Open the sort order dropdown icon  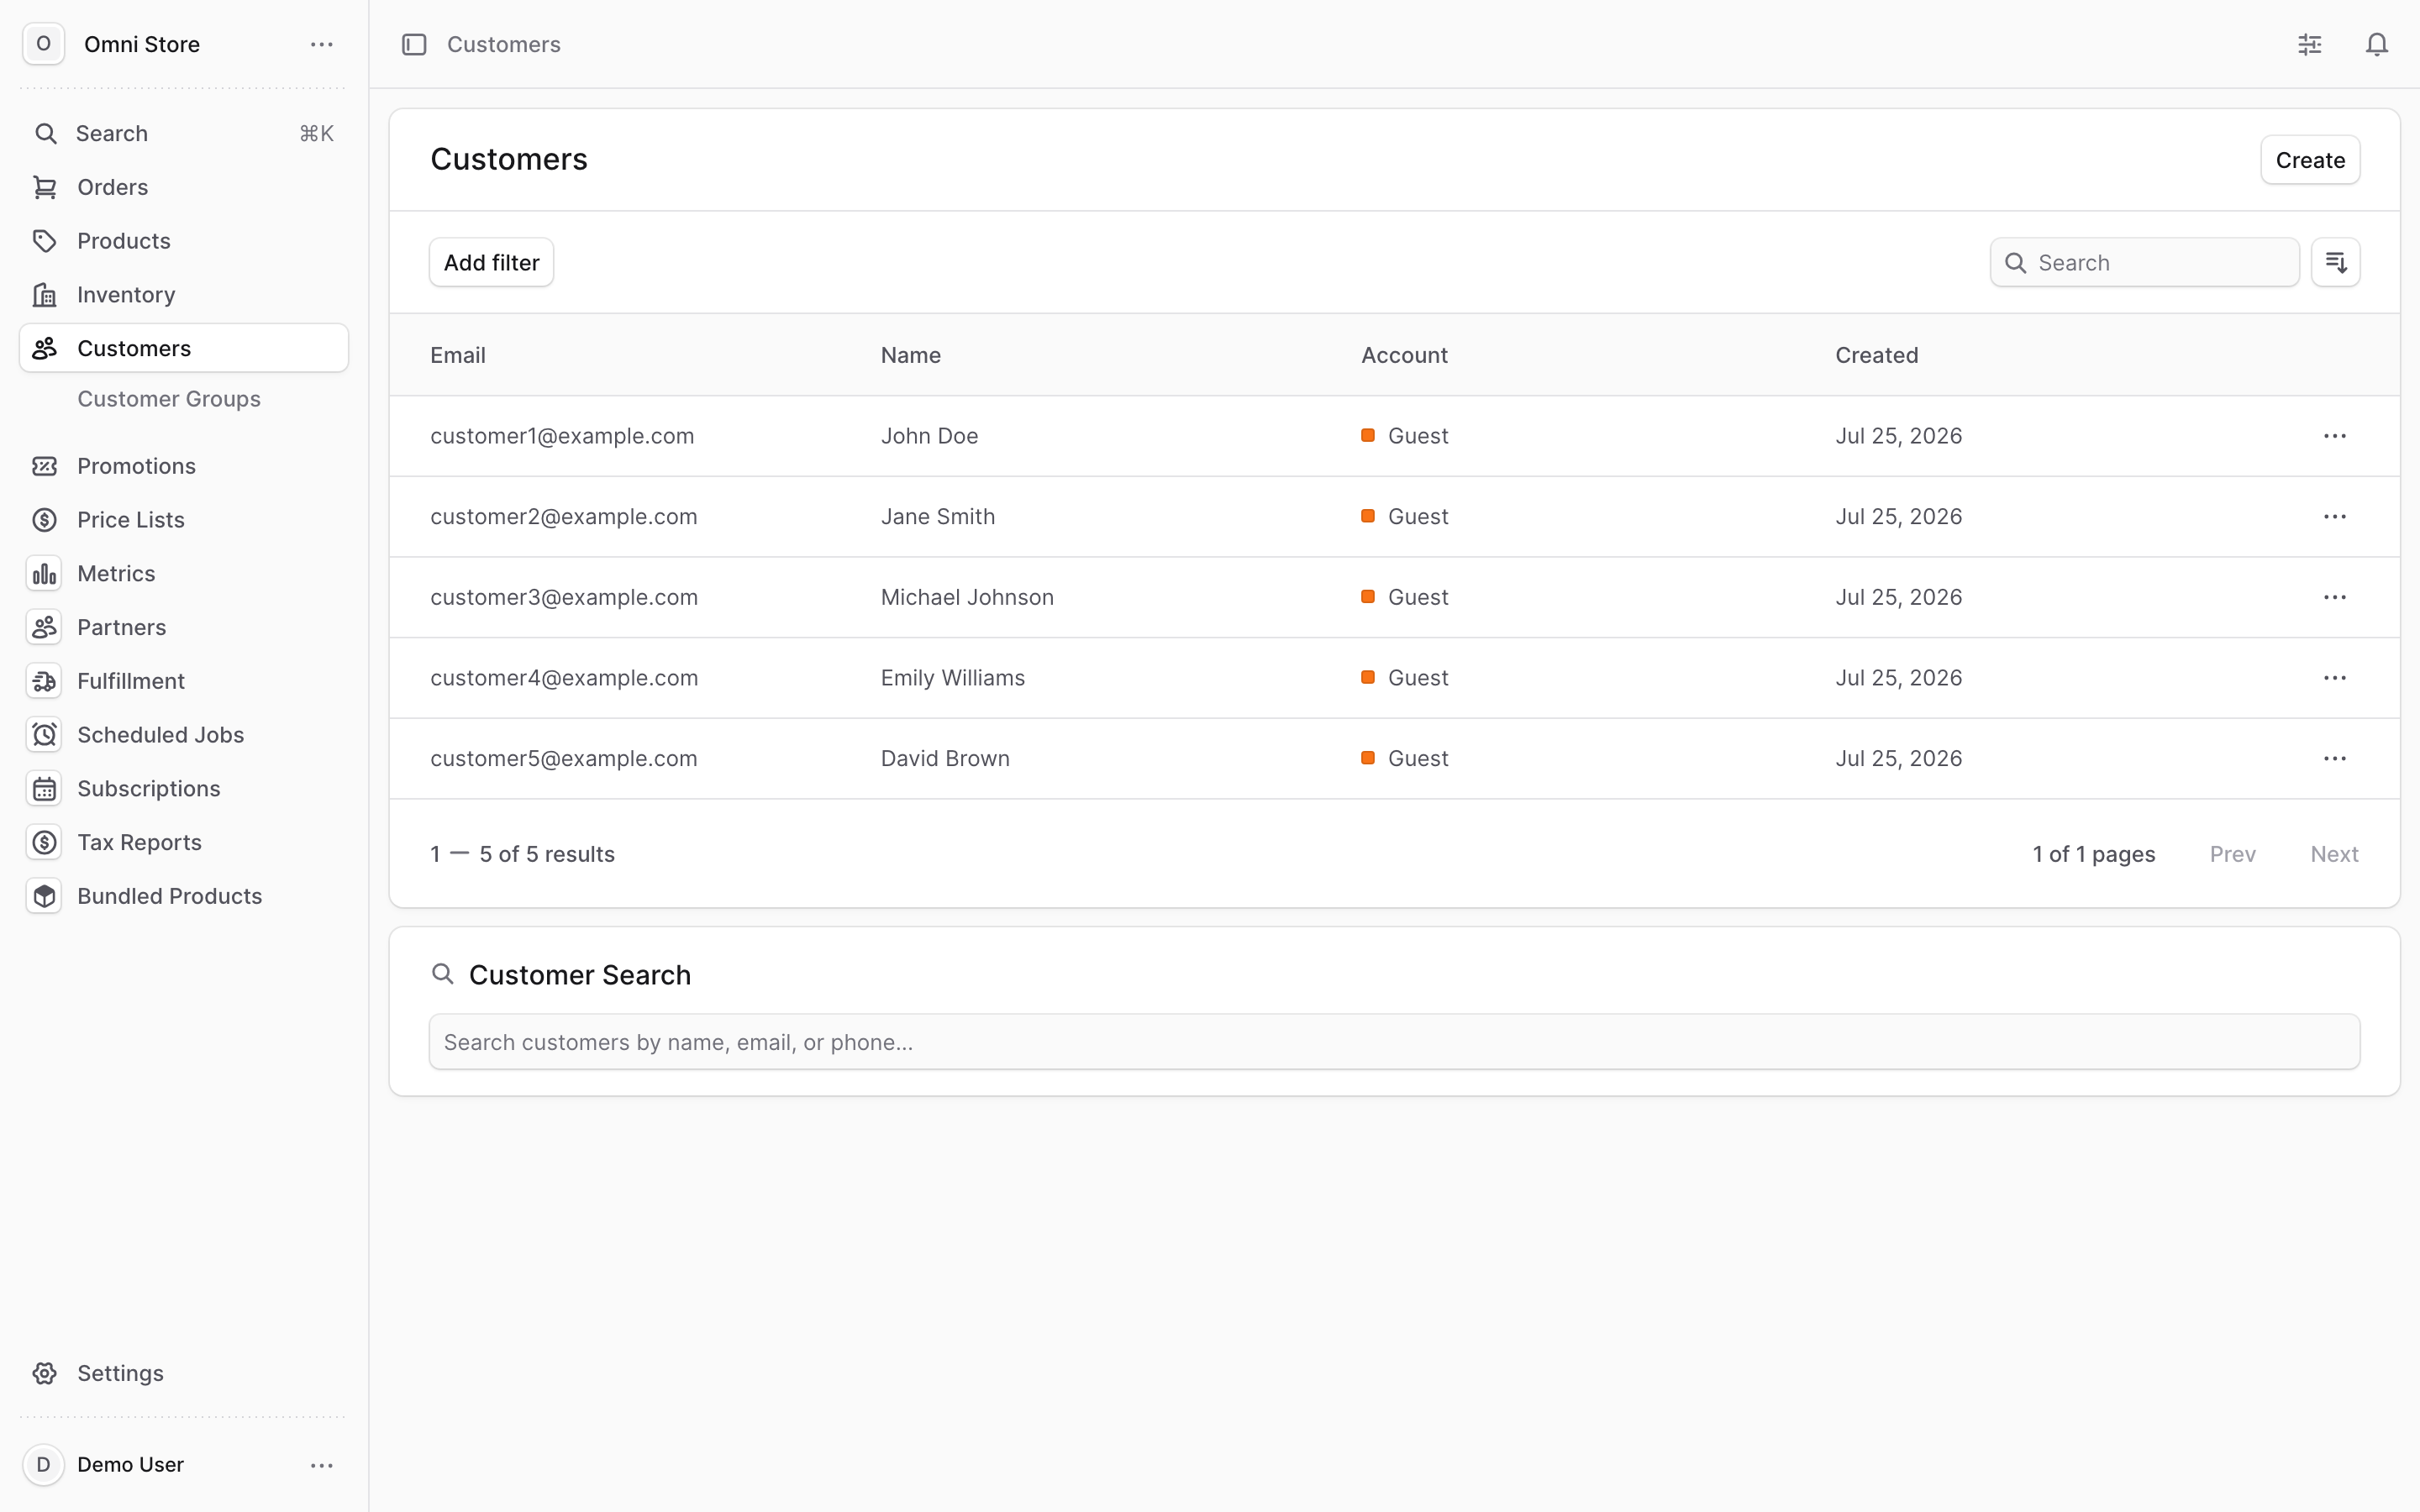pos(2335,262)
